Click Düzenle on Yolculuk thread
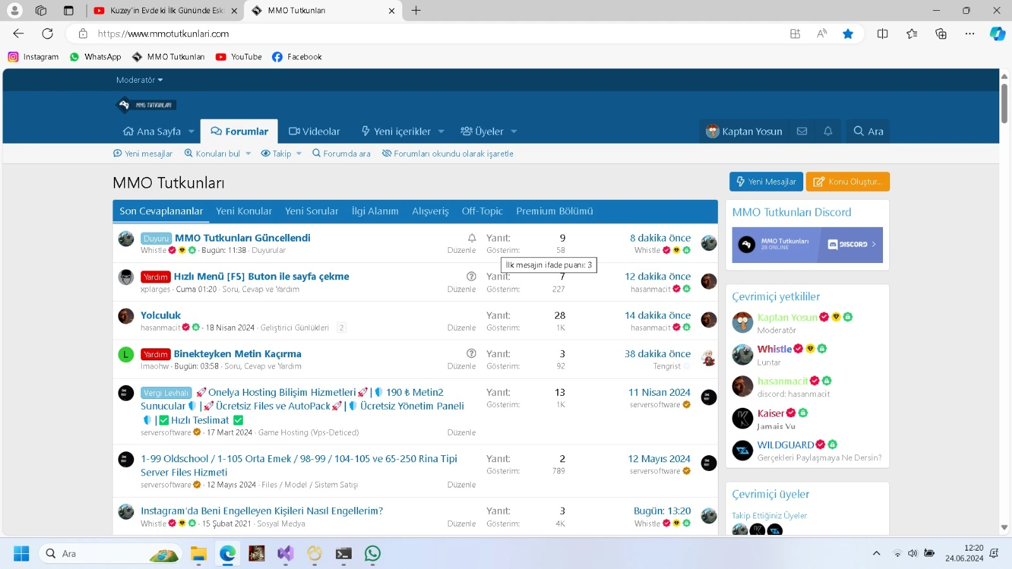 pos(461,327)
